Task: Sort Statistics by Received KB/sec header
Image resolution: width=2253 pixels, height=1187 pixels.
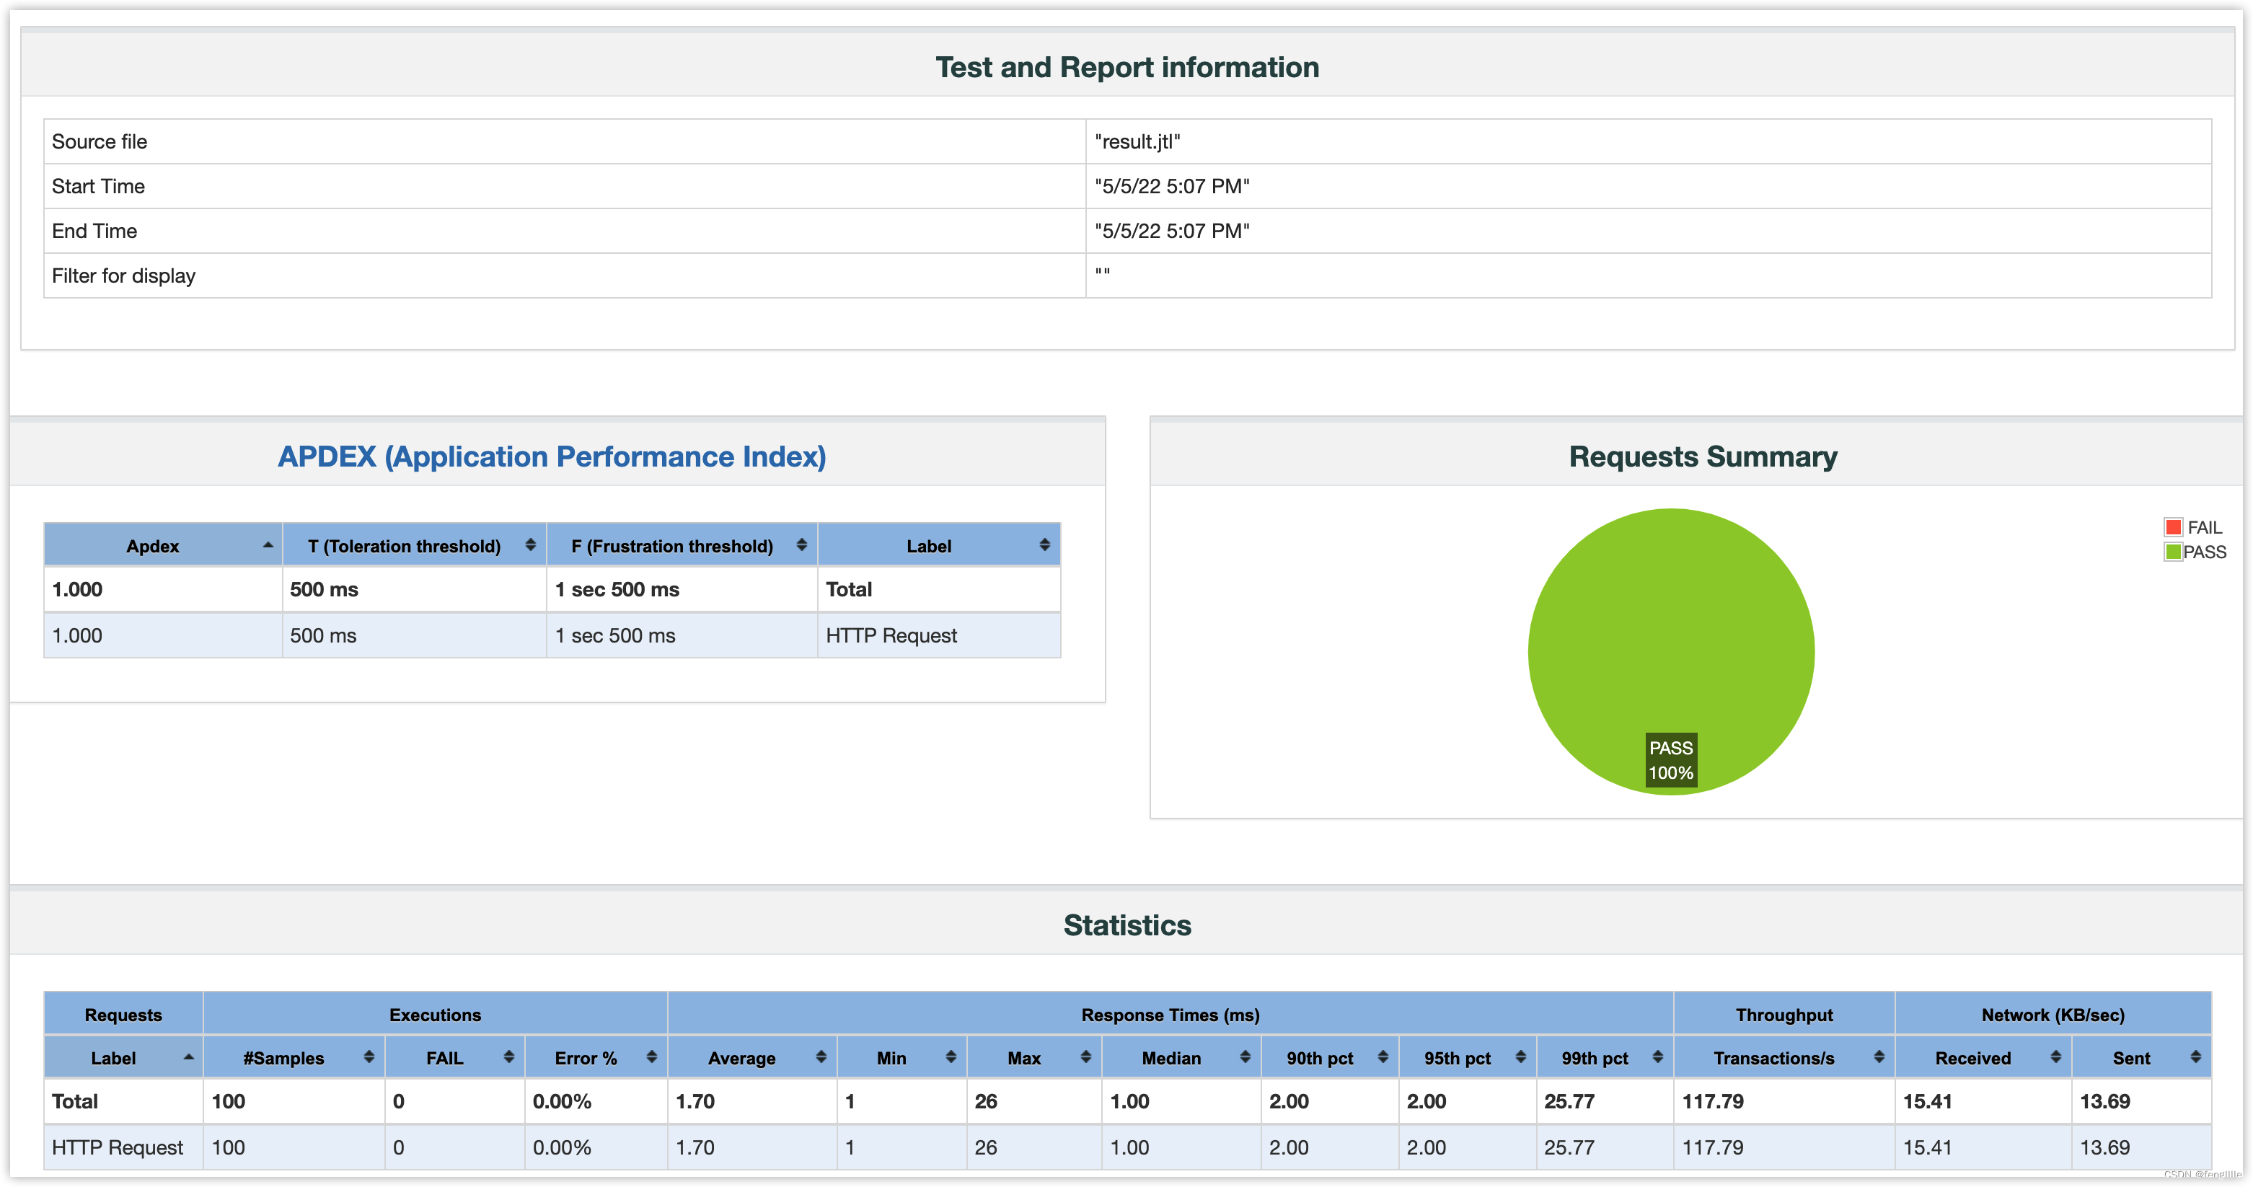Action: 1972,1057
